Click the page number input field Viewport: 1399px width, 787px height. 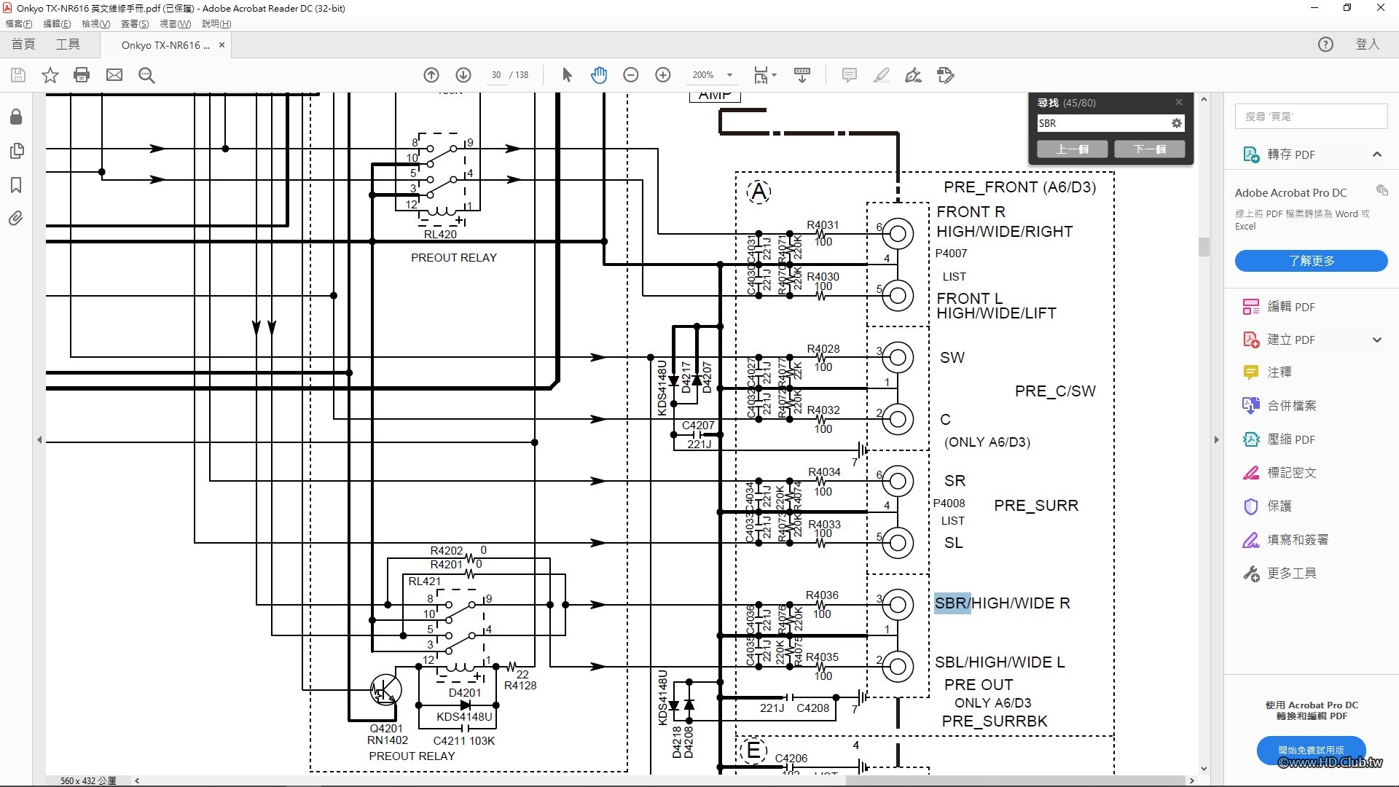tap(496, 75)
